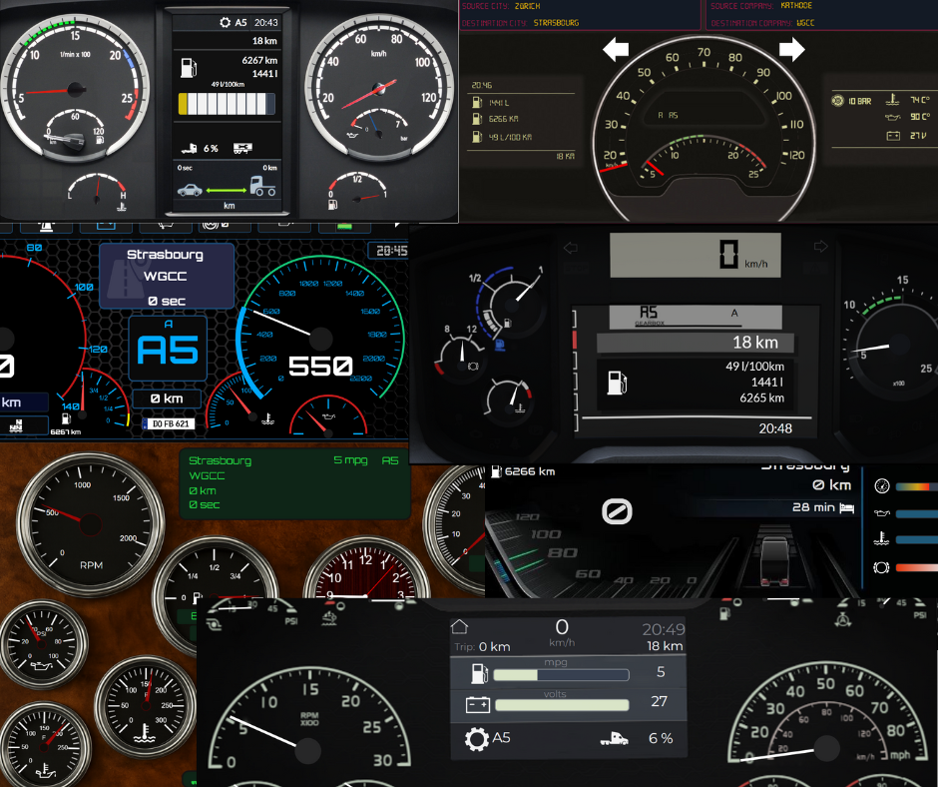Screen dimensions: 938x787
Task: Click the RPM gauge on wood dashboard
Action: pos(78,521)
